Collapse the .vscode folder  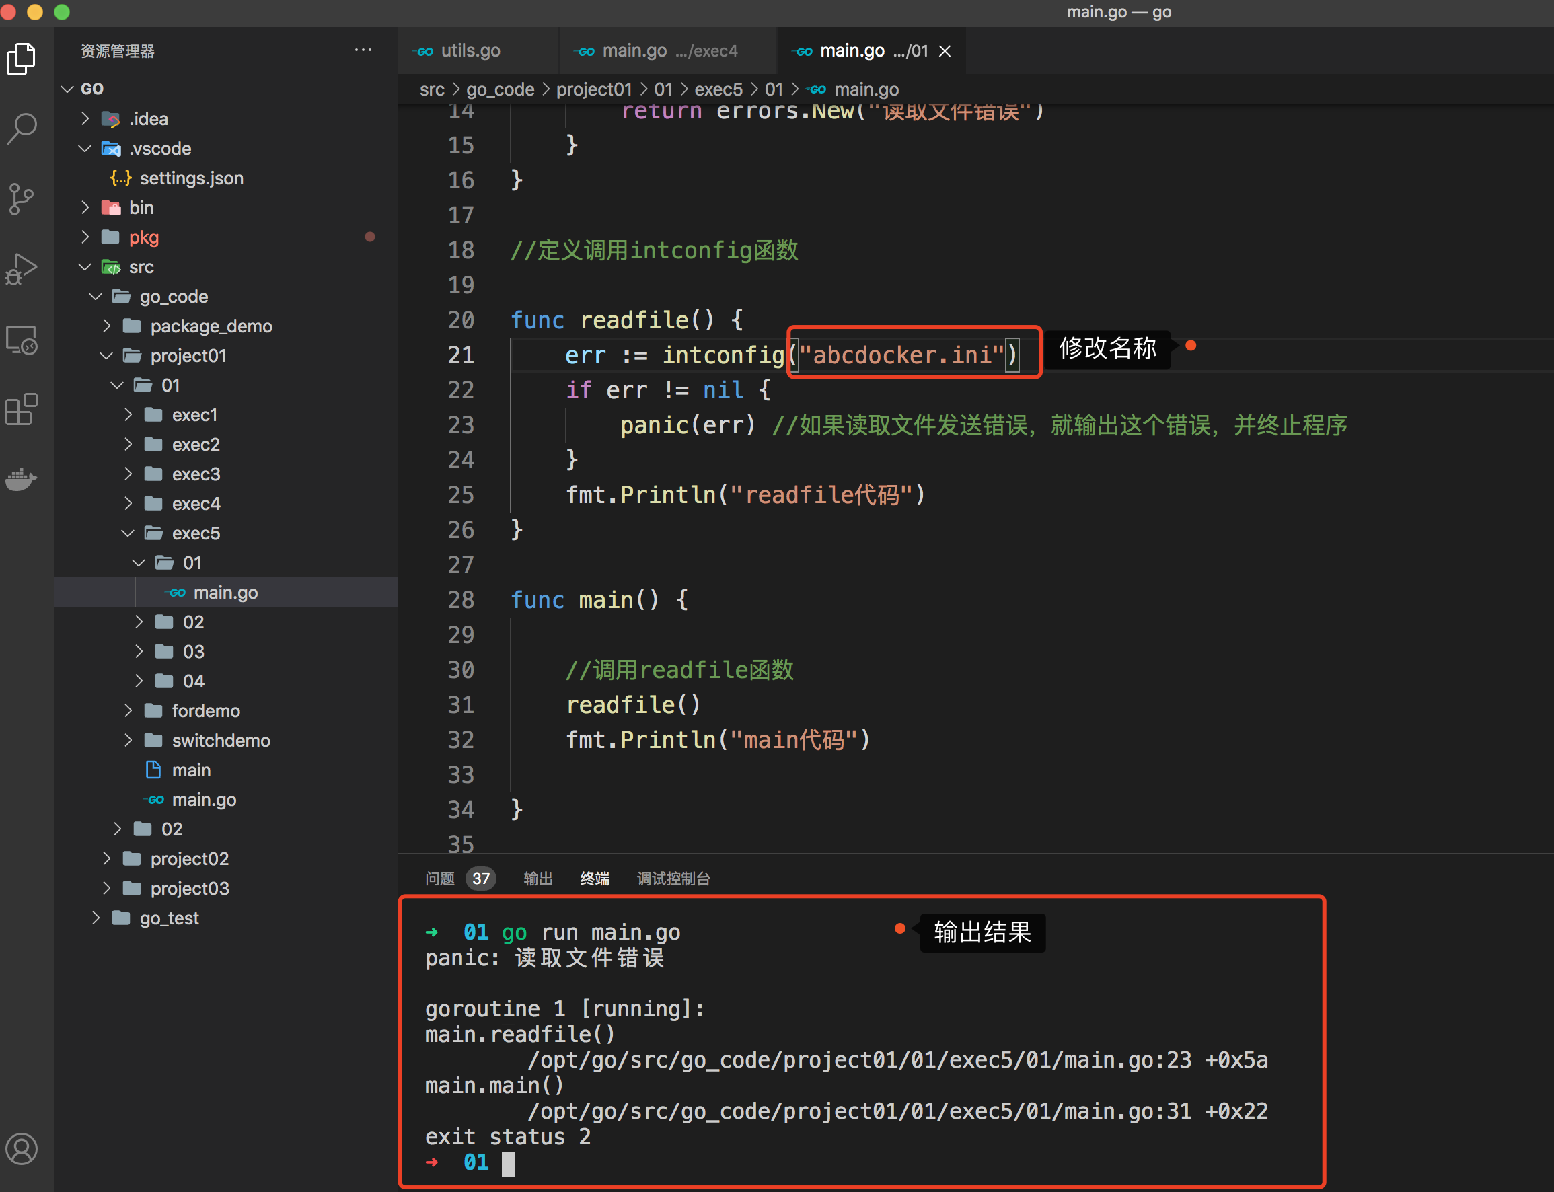click(159, 148)
